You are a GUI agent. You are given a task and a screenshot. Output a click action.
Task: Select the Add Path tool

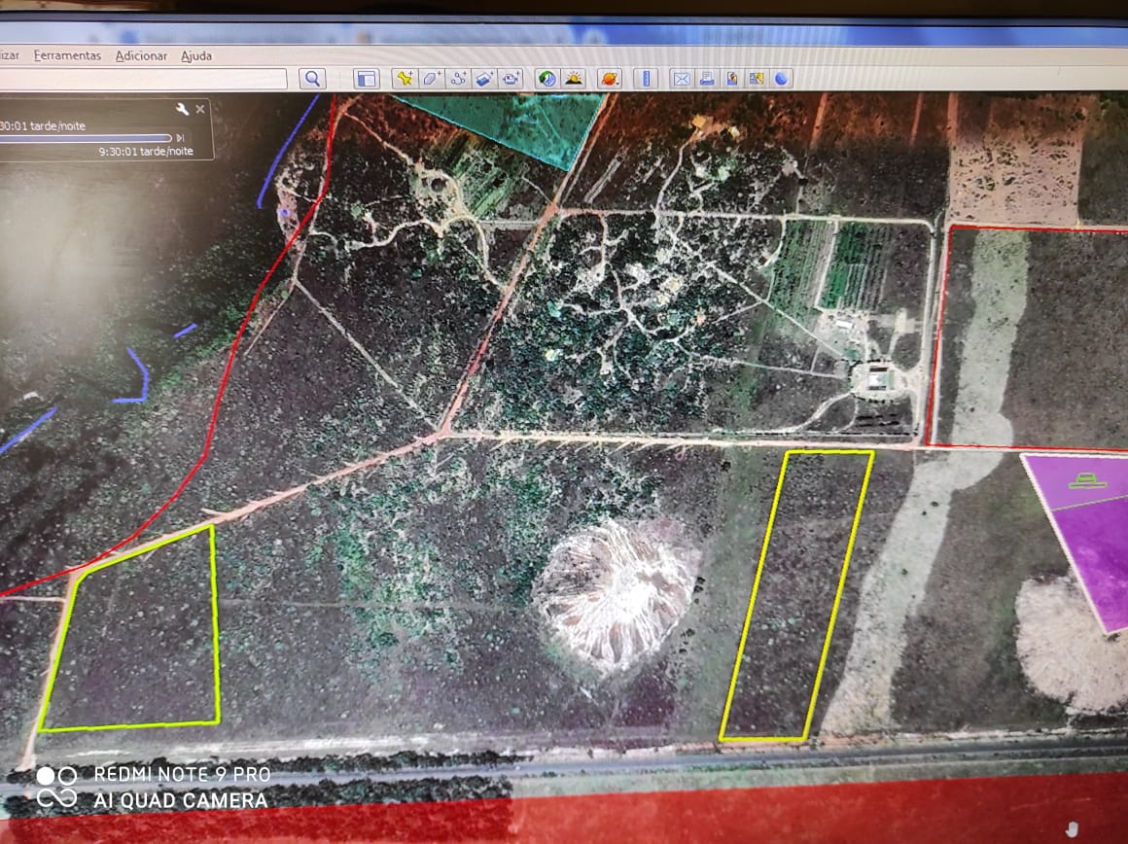click(x=458, y=79)
